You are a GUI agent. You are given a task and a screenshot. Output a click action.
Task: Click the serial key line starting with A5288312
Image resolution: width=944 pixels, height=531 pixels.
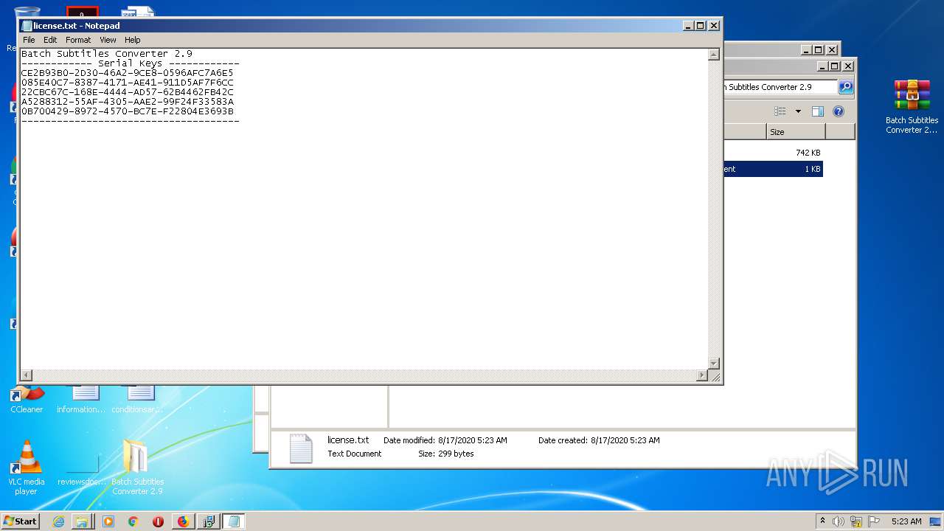128,102
